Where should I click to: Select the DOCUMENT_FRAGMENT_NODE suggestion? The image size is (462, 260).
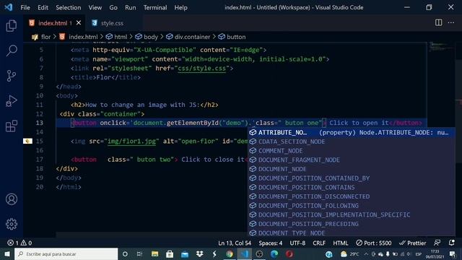point(352,160)
